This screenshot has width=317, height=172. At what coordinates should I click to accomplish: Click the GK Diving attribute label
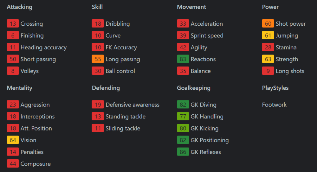click(204, 105)
